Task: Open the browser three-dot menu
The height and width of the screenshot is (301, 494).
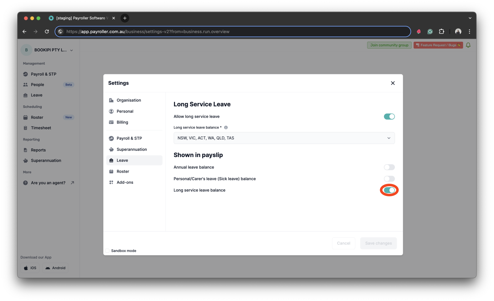Action: point(469,31)
